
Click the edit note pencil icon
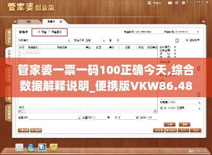point(177,40)
